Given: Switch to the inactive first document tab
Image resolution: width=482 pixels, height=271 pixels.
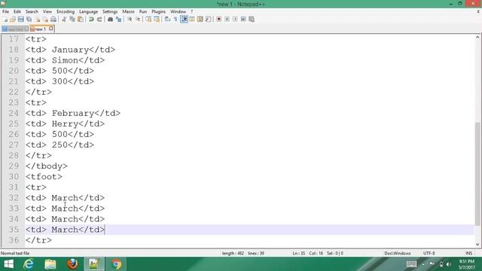Looking at the screenshot, I should coord(15,29).
